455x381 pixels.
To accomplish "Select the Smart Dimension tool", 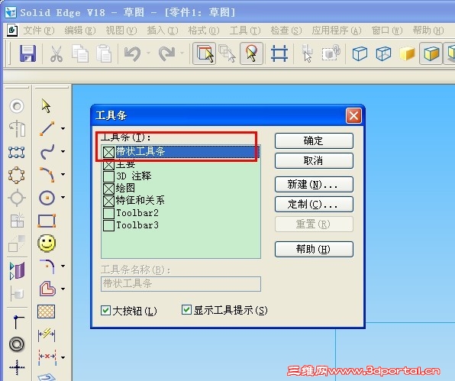I will [x=47, y=334].
